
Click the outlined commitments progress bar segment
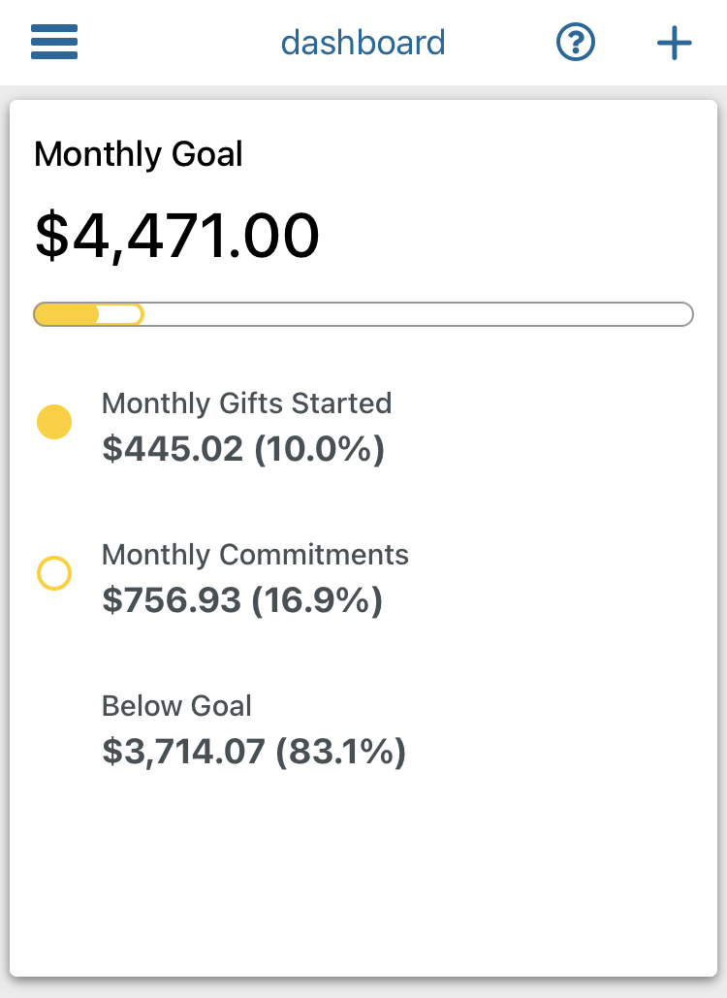tap(122, 314)
